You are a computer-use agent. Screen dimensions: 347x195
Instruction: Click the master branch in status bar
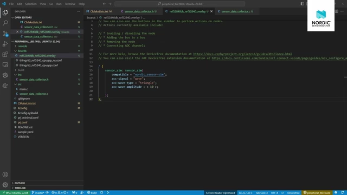[x=38, y=193]
